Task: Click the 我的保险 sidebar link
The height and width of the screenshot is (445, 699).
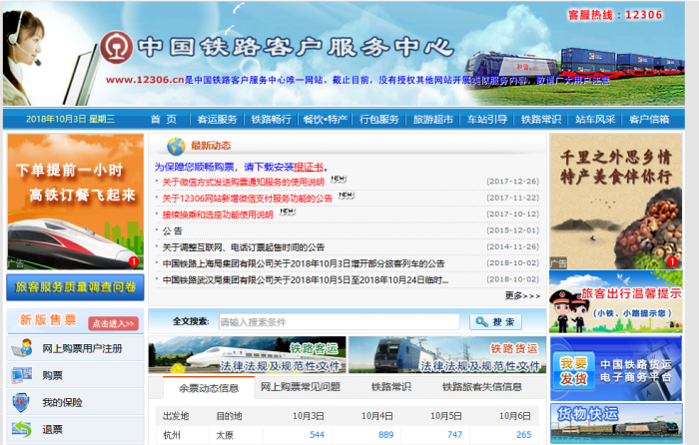Action: 62,403
